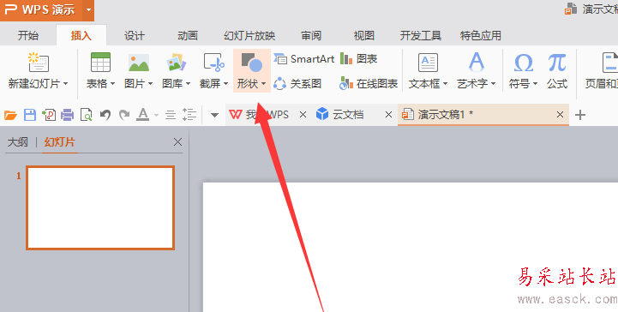Image resolution: width=618 pixels, height=312 pixels.
Task: Expand the 符号 dropdown arrow
Action: 535,83
